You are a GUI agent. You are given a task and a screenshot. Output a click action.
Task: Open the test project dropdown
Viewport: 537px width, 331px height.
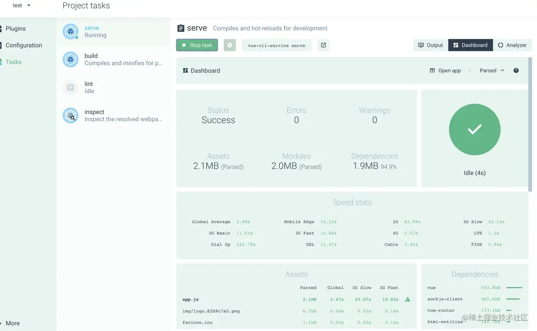click(22, 6)
